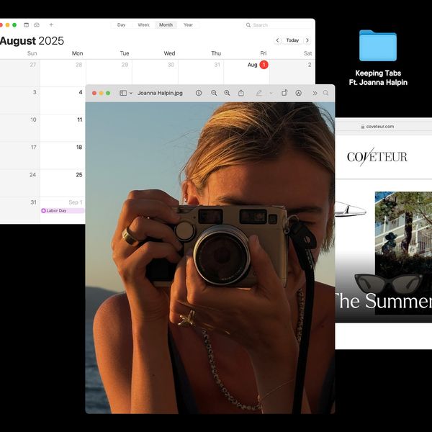Open the Calendar inbox icon
This screenshot has width=432, height=432.
tap(37, 24)
